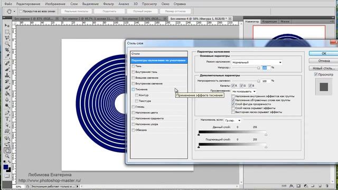Select the Pen tool
The image size is (338, 190).
click(7, 112)
